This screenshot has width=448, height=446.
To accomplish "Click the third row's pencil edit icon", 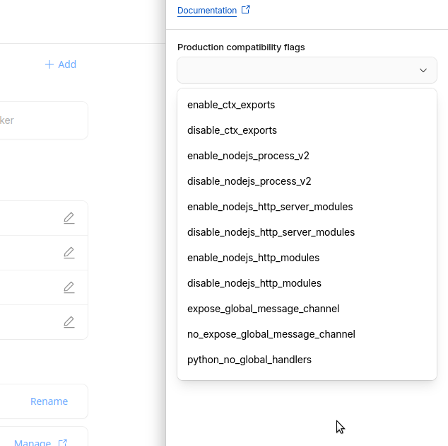I will [x=69, y=287].
